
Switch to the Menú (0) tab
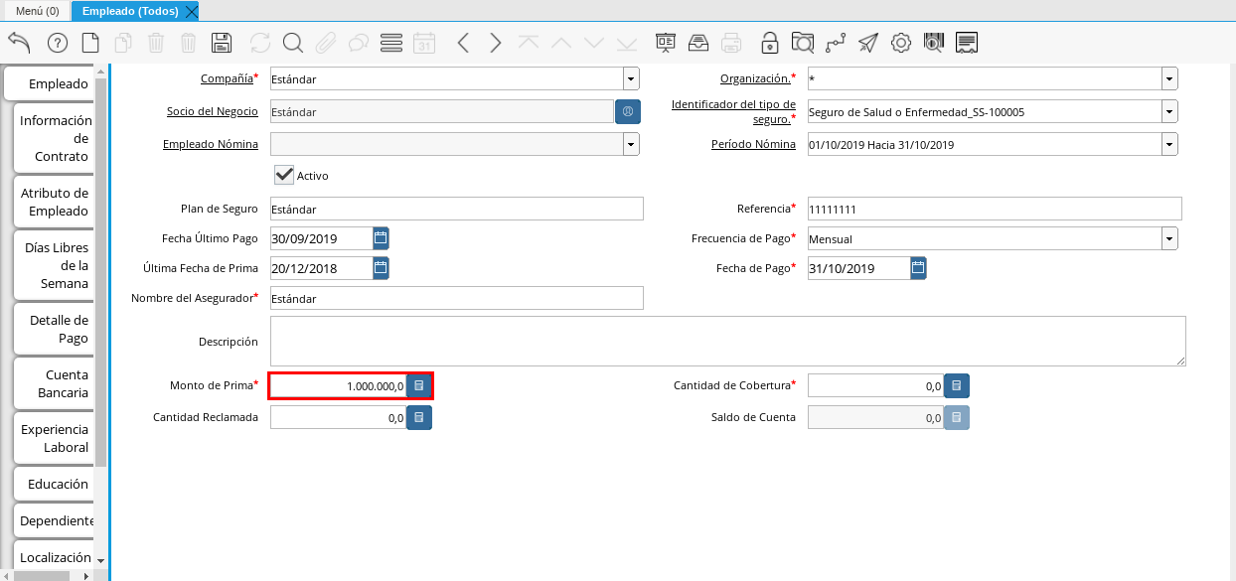tap(37, 11)
